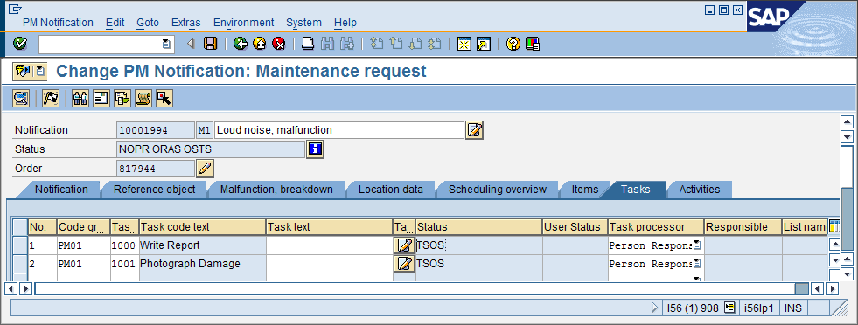The width and height of the screenshot is (858, 325).
Task: Open task long text for Write Report row
Action: pos(404,245)
